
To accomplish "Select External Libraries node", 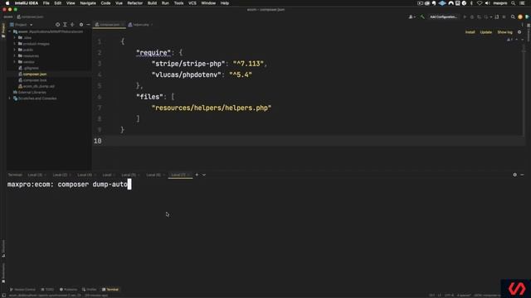I will pyautogui.click(x=32, y=92).
